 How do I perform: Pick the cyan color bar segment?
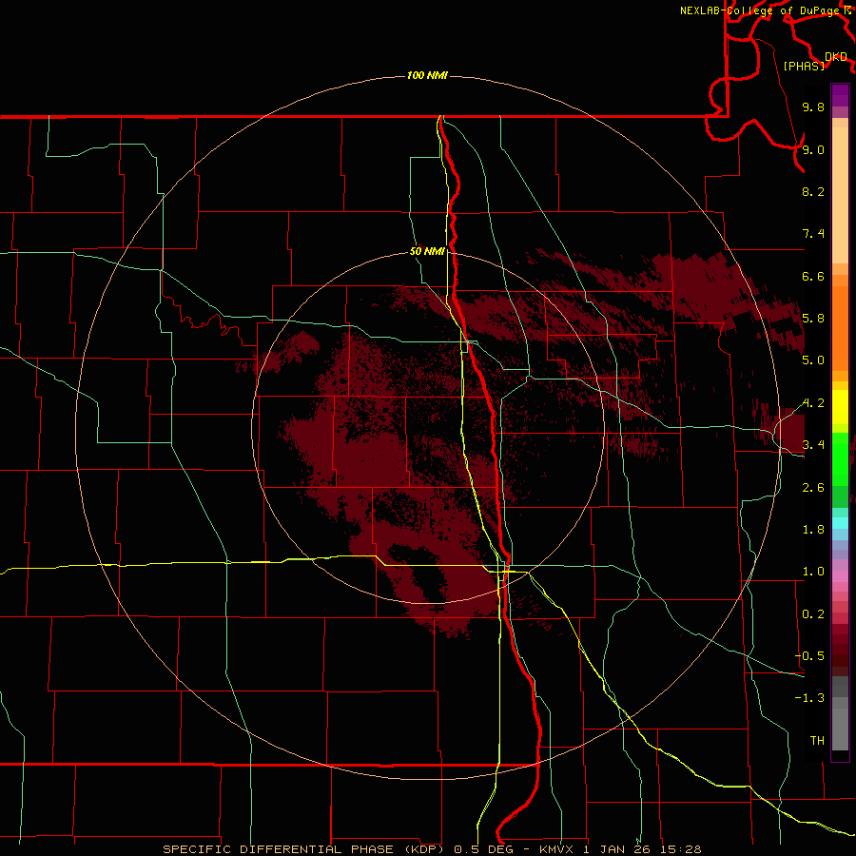pos(840,522)
